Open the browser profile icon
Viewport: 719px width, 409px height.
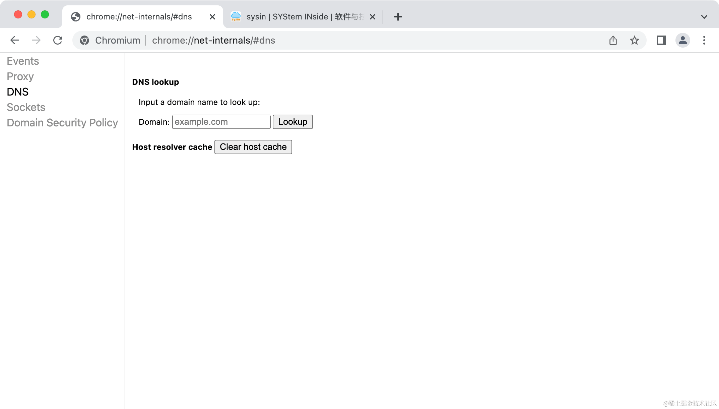coord(682,40)
